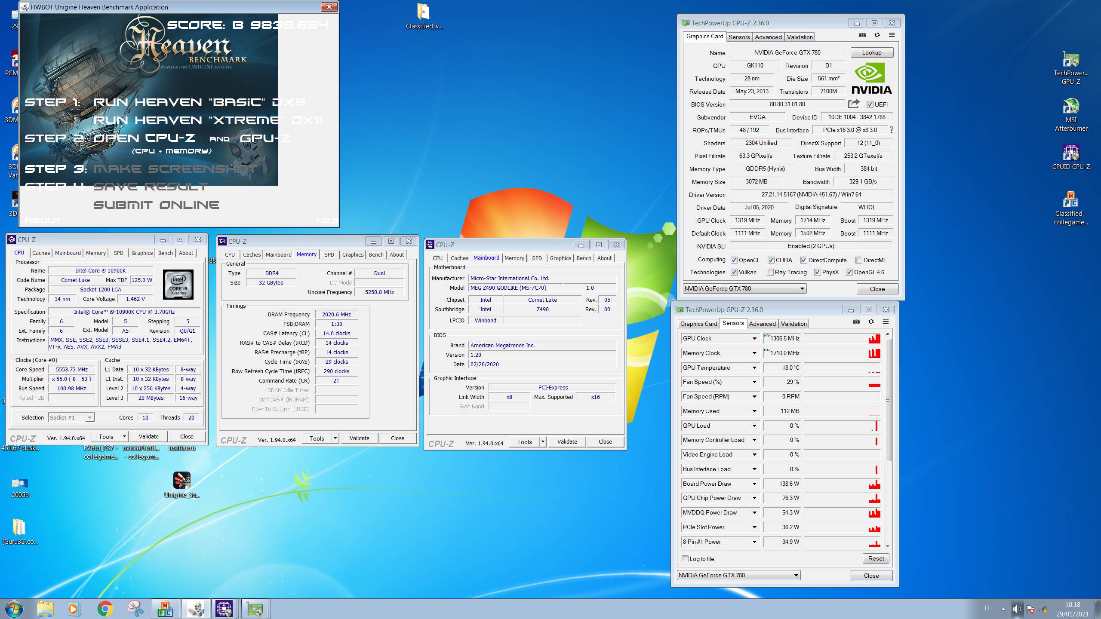The height and width of the screenshot is (619, 1101).
Task: Open MSI Afterburner desktop shortcut
Action: [1071, 115]
